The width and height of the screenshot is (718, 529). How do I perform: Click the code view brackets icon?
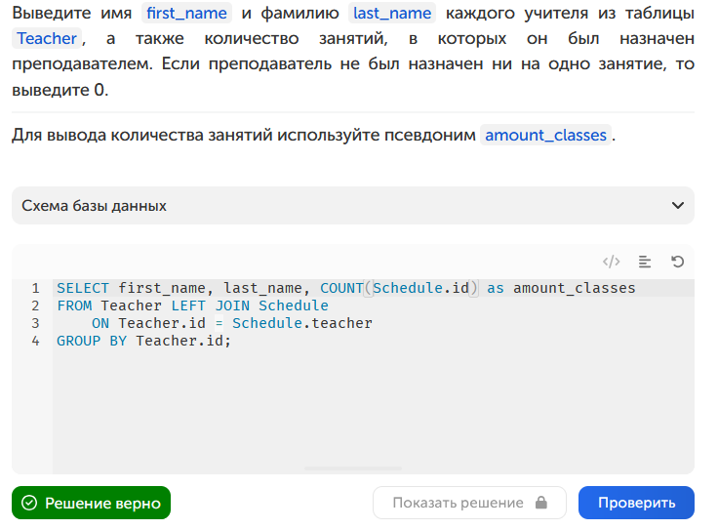point(611,262)
